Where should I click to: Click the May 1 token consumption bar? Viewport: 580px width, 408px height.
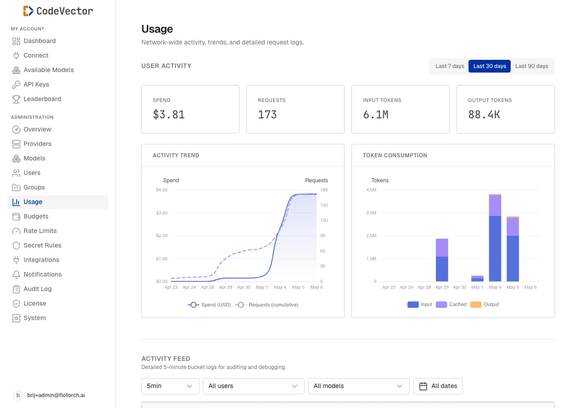tap(477, 278)
